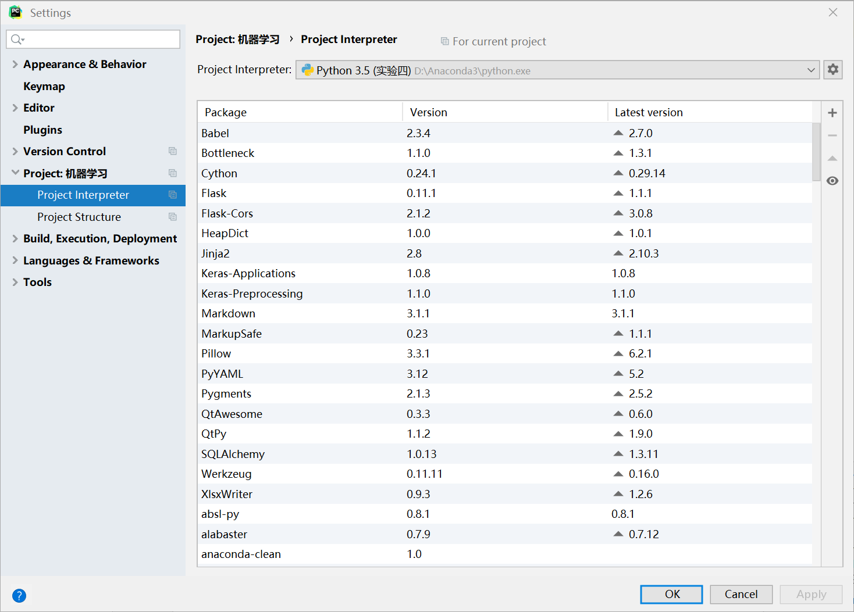854x612 pixels.
Task: Click the For current project icon
Action: point(445,41)
